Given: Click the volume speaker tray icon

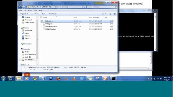Looking at the screenshot, I should tap(161, 78).
